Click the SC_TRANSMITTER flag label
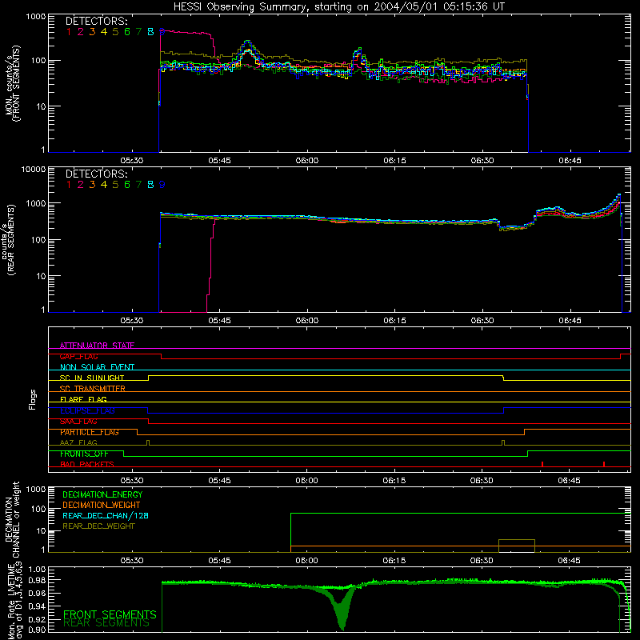The width and height of the screenshot is (640, 640). [92, 389]
